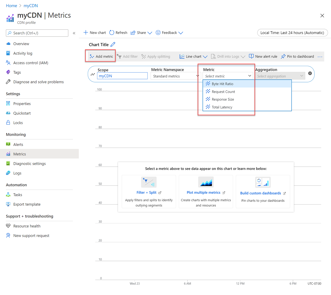Close the Metrics blade
331x295 pixels.
tap(322, 15)
